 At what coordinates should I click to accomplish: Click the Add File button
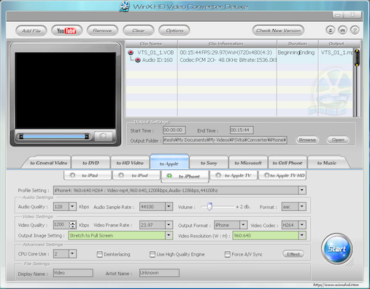click(x=31, y=31)
